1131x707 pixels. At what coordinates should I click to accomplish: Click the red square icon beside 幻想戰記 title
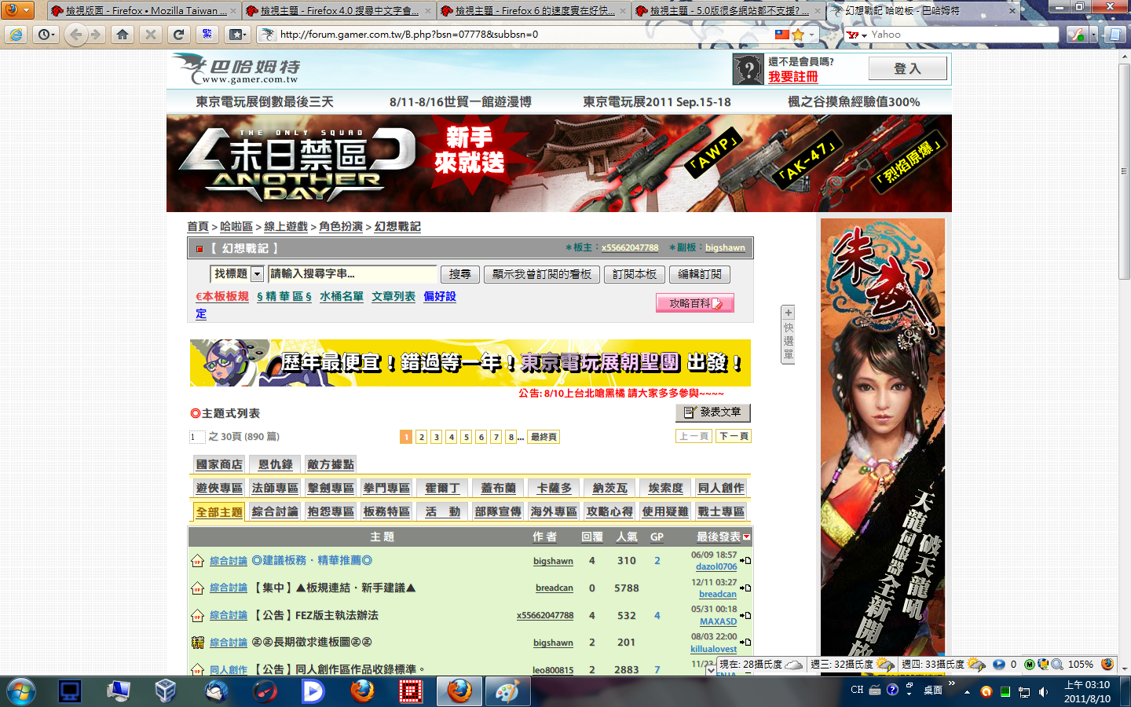pos(199,249)
